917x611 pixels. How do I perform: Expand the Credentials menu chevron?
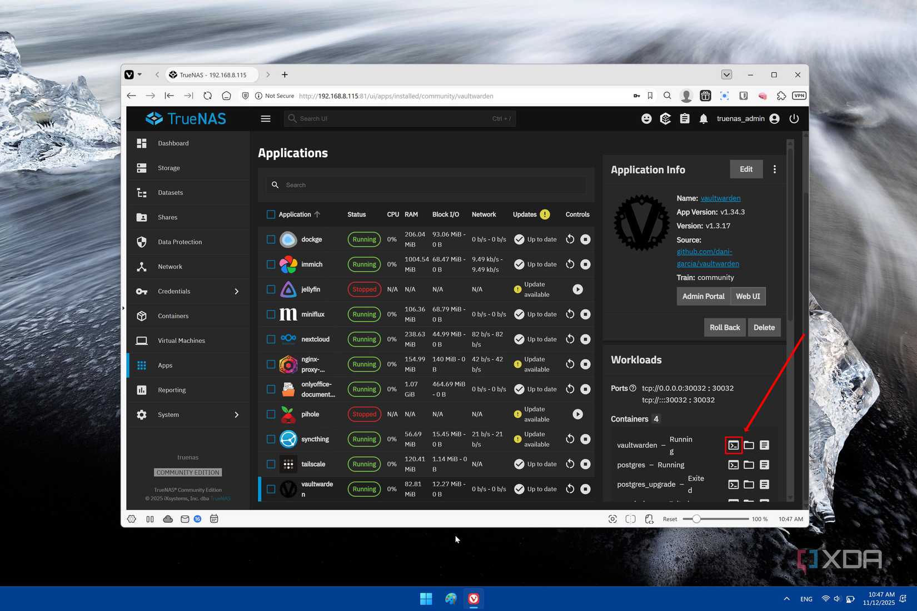[x=237, y=292]
